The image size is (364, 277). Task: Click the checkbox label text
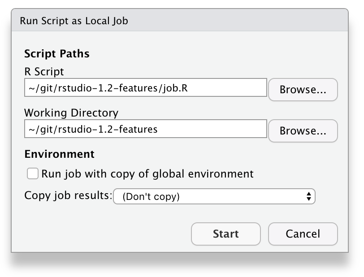[148, 173]
